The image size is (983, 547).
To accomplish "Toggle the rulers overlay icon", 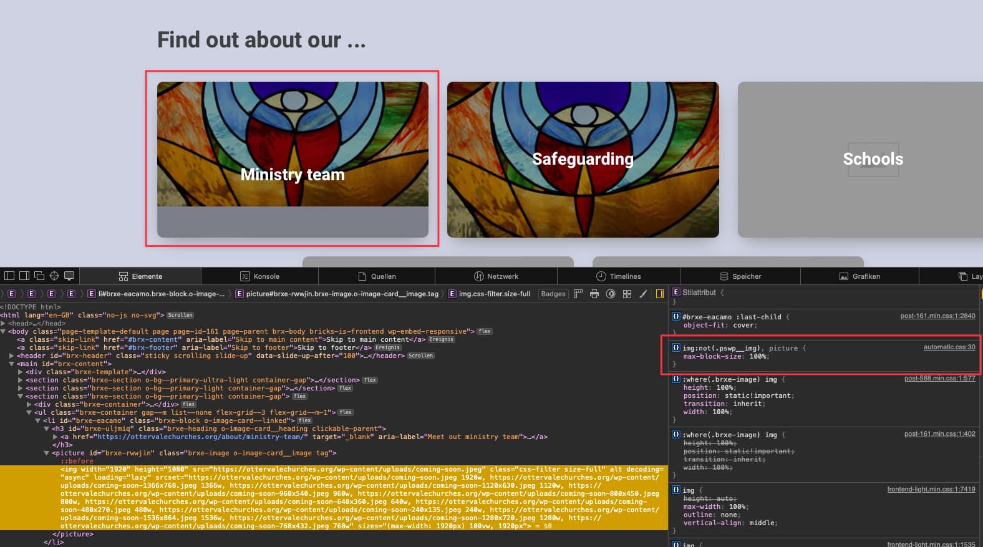I will (x=578, y=294).
